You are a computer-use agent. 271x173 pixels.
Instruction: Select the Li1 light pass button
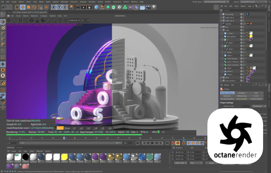pos(74,128)
